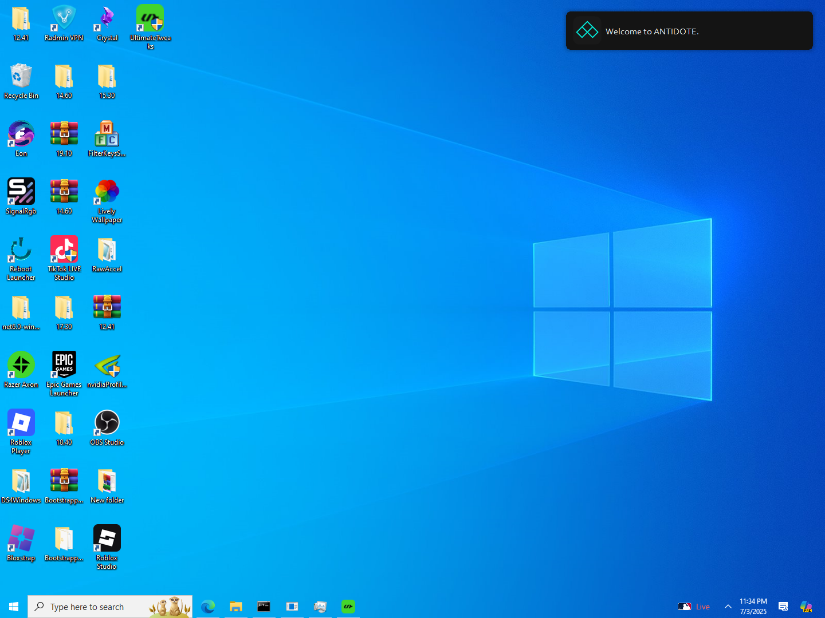This screenshot has height=618, width=825.
Task: Select the Roblox Studio shortcut
Action: pyautogui.click(x=107, y=539)
